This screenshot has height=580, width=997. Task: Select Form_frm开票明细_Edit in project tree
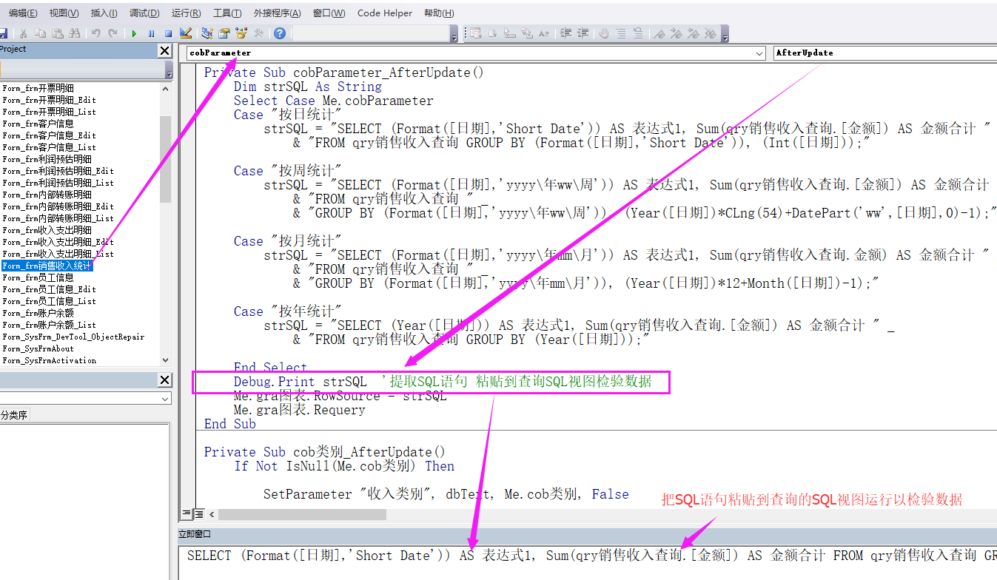(50, 100)
